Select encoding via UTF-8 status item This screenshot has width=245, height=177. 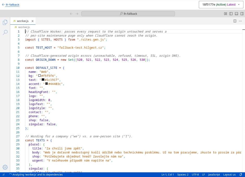pyautogui.click(x=195, y=175)
